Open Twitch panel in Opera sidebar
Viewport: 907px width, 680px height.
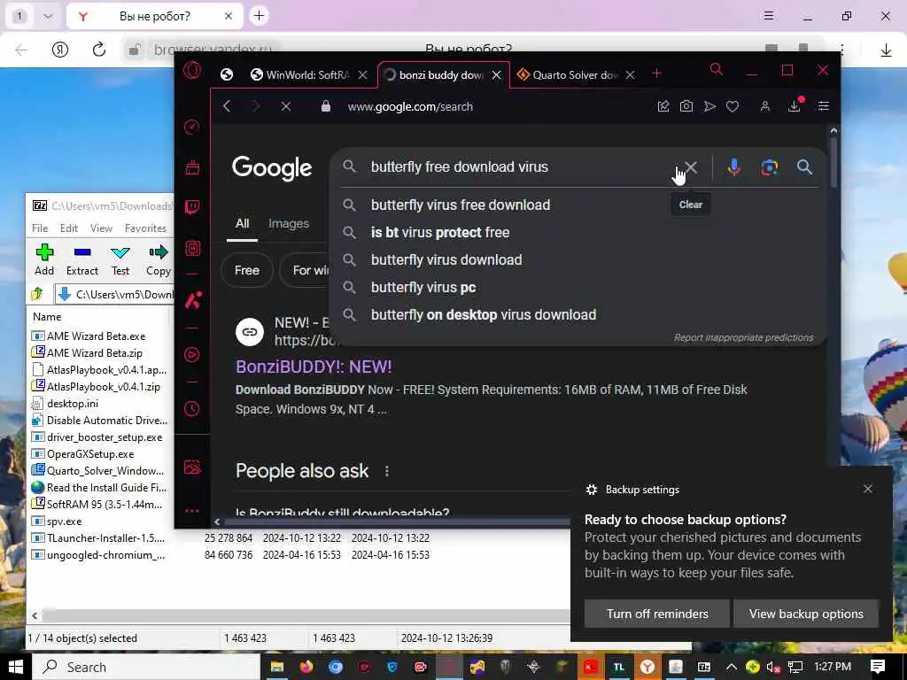tap(192, 207)
